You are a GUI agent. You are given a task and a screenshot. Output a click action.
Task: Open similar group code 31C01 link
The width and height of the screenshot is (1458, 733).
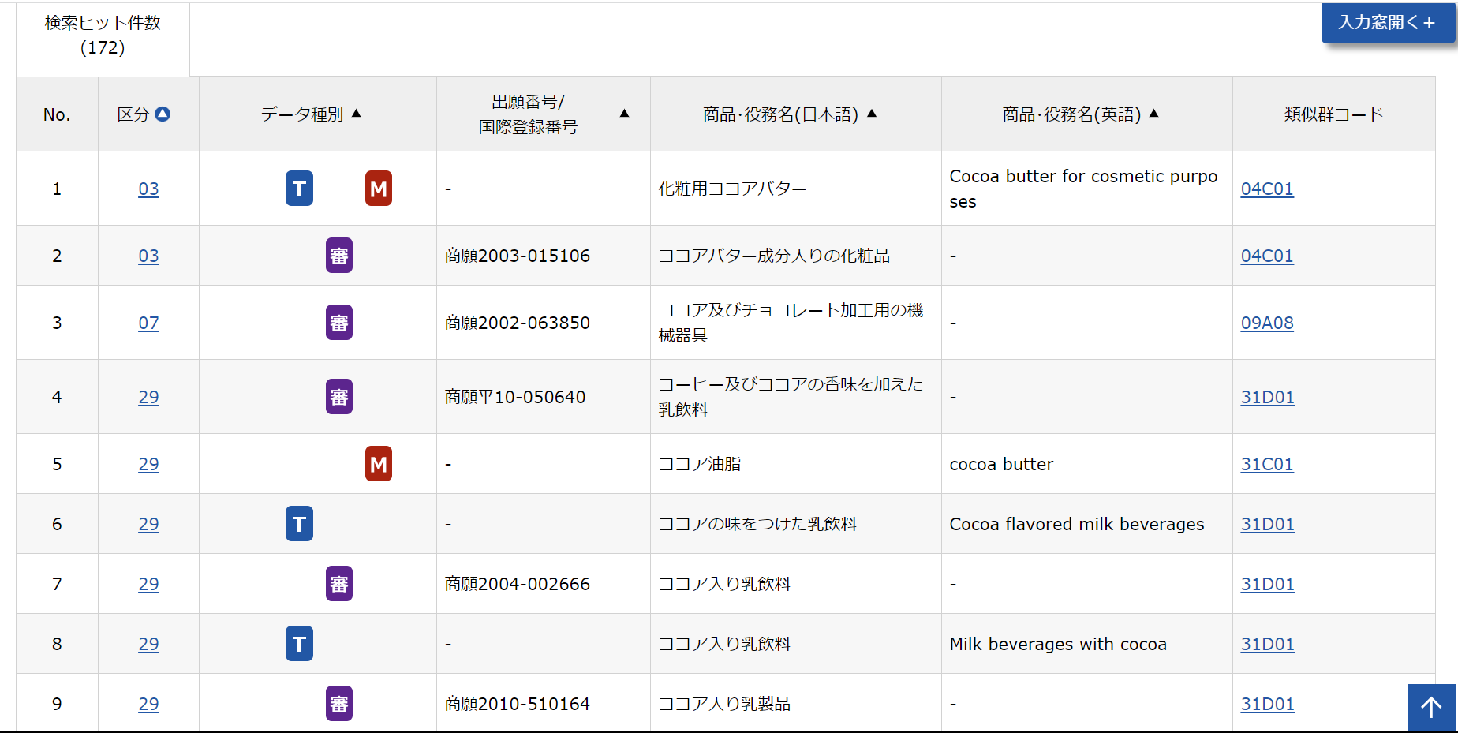[x=1267, y=464]
